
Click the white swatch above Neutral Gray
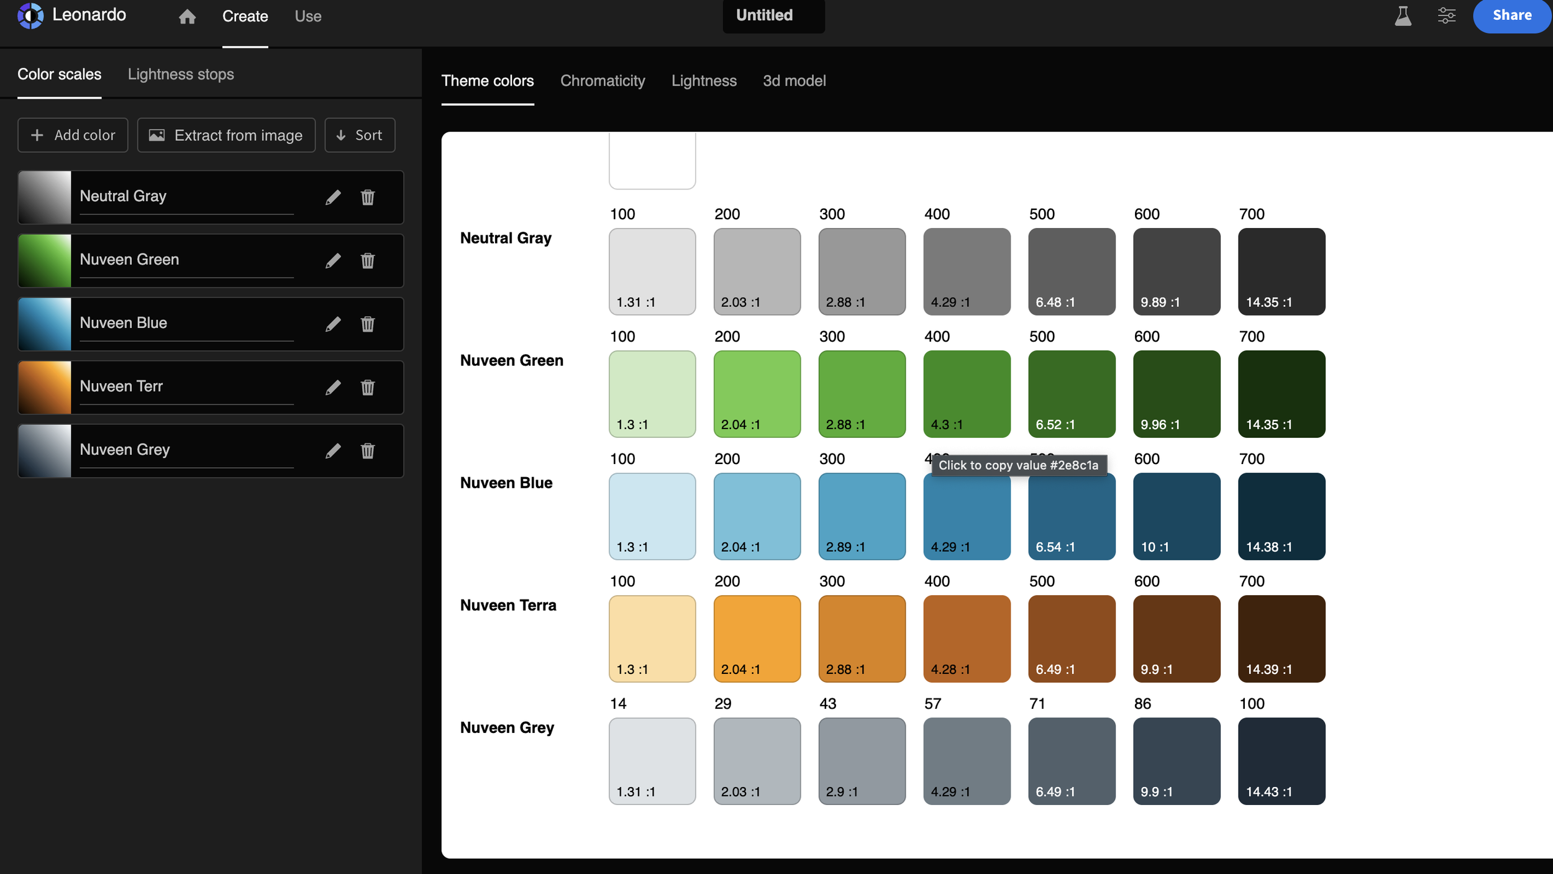click(652, 160)
